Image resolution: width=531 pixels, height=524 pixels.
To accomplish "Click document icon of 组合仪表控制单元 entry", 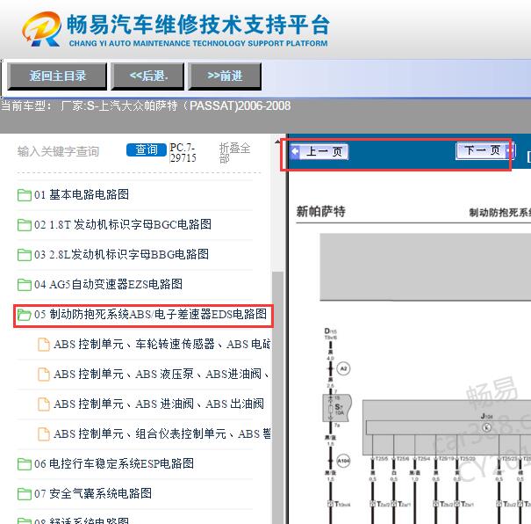I will (x=44, y=434).
